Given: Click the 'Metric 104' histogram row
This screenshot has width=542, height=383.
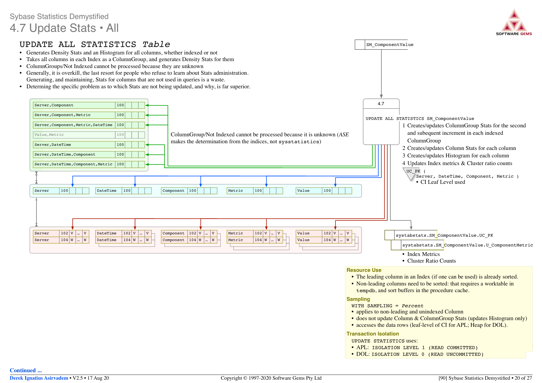Looking at the screenshot, I should [255, 240].
